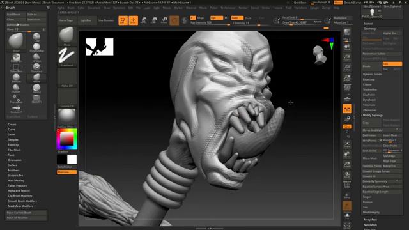The image size is (409, 230).
Task: Click the Scroll canvas icon on right shelf
Action: tap(347, 47)
